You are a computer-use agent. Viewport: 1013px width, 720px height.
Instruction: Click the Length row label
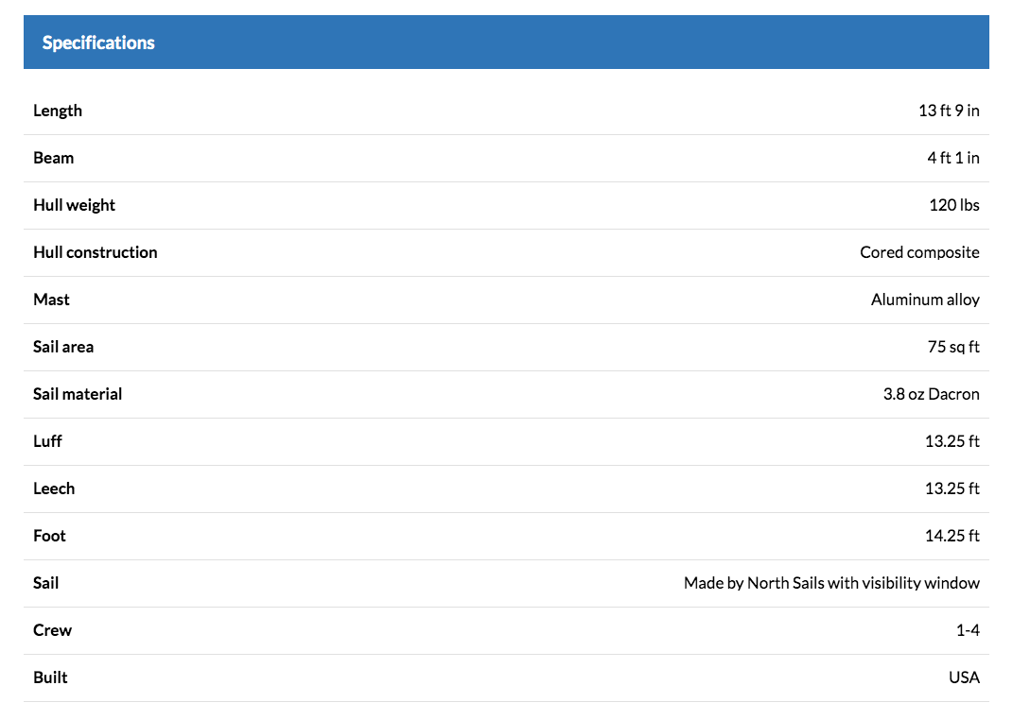58,111
